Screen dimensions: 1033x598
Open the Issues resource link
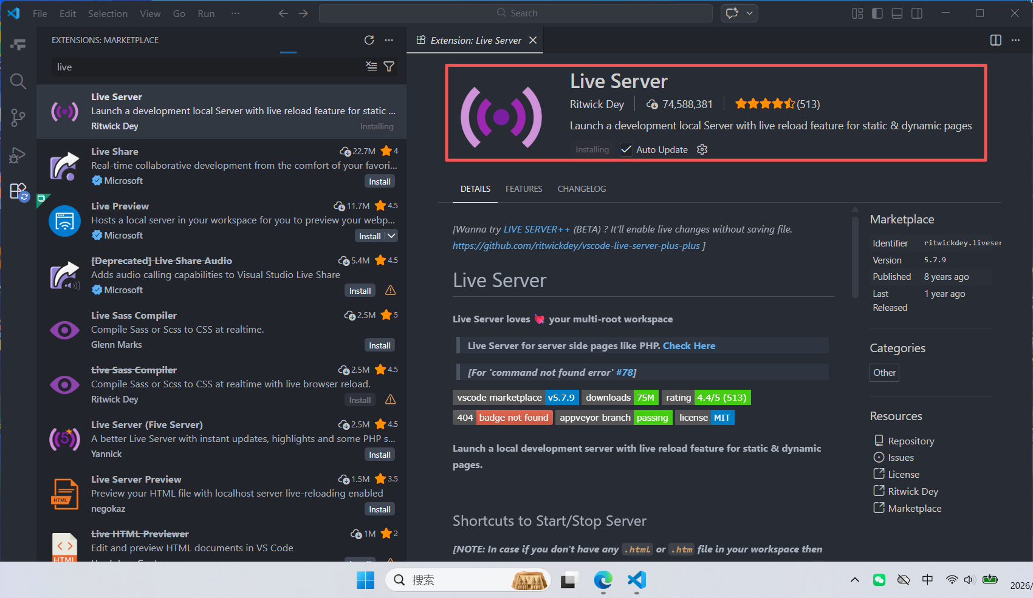pyautogui.click(x=901, y=457)
